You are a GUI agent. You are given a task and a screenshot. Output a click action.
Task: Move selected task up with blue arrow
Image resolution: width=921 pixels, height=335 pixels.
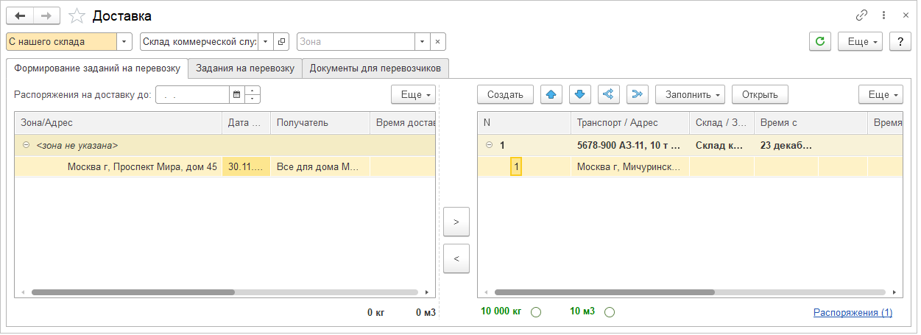click(551, 94)
